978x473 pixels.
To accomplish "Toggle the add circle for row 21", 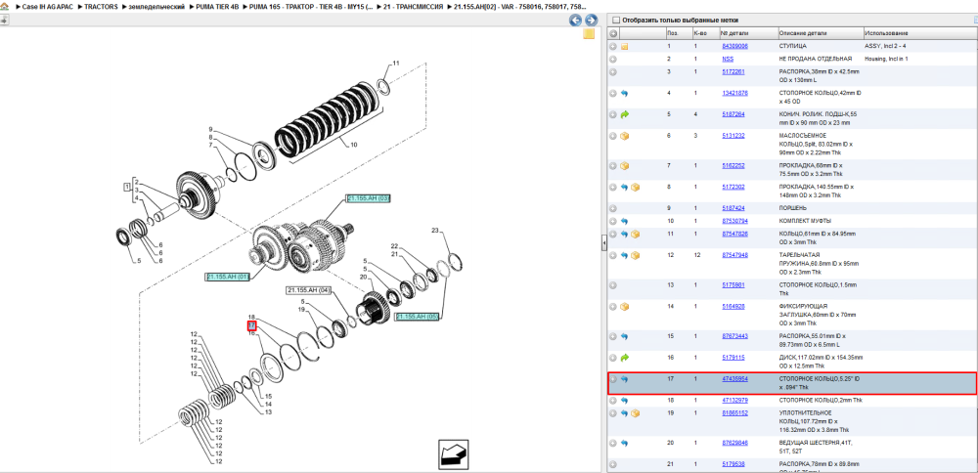I will point(613,464).
